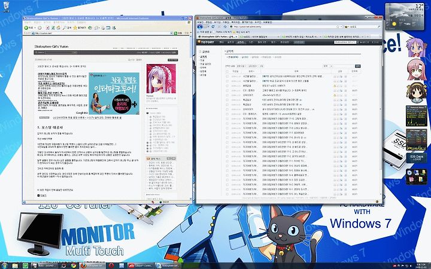Click the purple-haired anime character gadget

pos(417,47)
